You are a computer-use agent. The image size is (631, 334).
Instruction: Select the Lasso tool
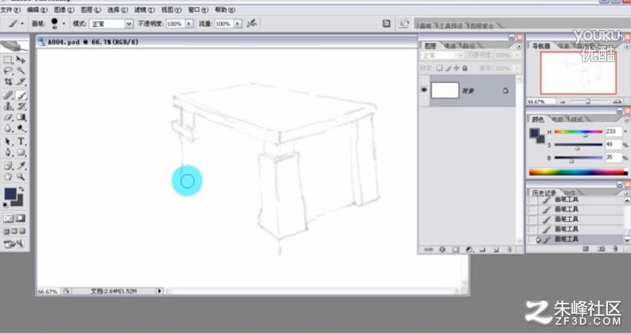[8, 71]
